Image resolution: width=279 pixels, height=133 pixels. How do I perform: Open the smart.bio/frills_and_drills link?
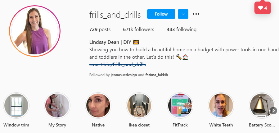[117, 64]
